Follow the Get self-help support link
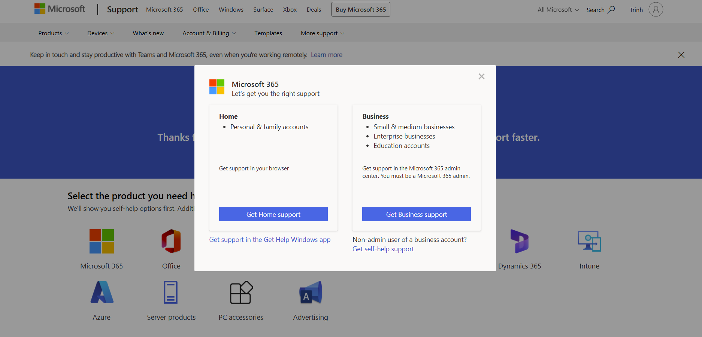Viewport: 702px width, 337px height. coord(383,249)
